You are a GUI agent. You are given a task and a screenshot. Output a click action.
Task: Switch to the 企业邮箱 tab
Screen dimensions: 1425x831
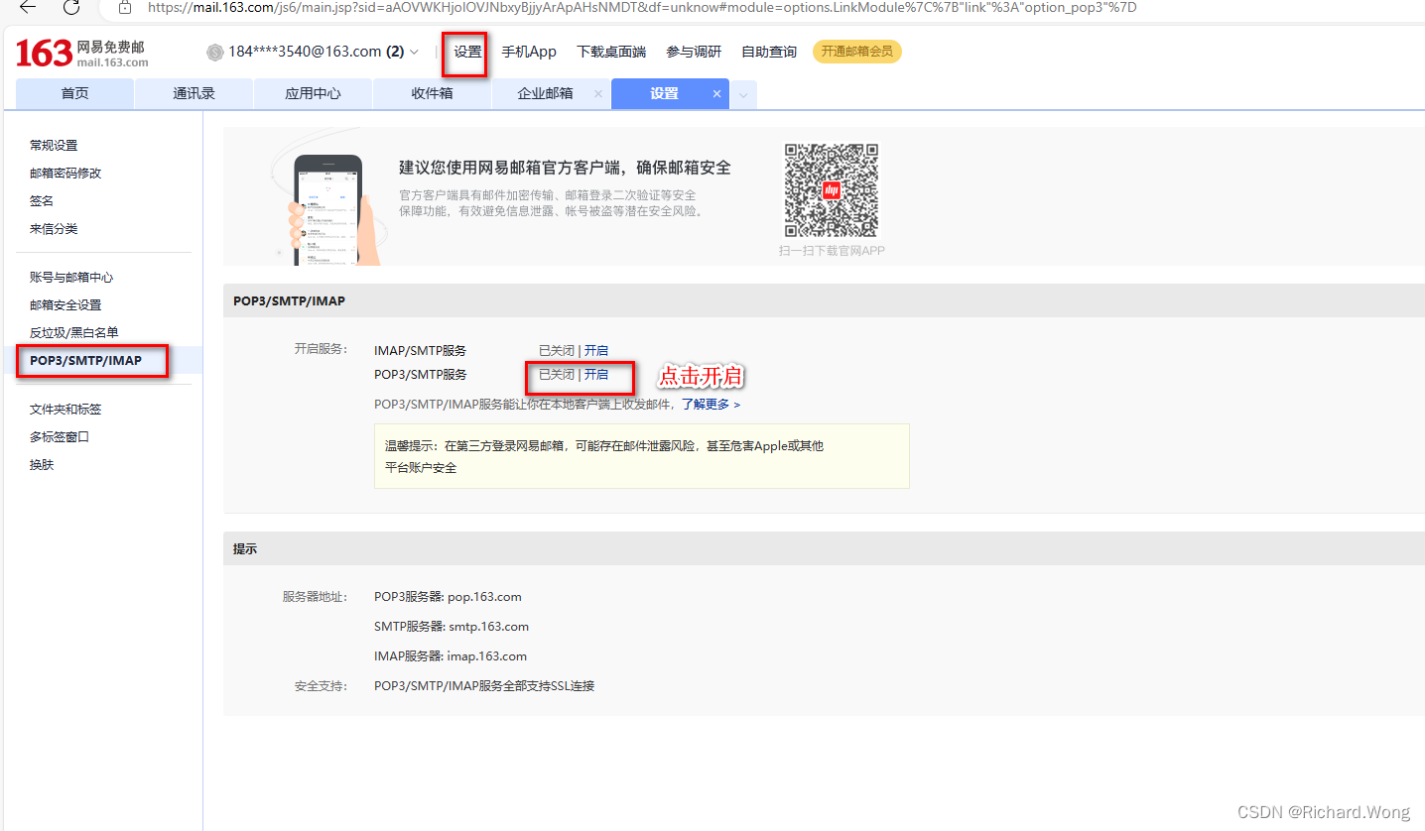(x=545, y=93)
